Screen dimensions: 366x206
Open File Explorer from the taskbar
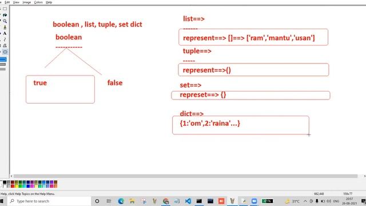132,201
